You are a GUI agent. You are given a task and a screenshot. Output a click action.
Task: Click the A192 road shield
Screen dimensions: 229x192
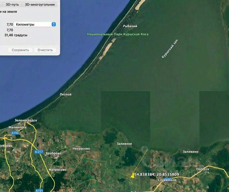click(15, 133)
